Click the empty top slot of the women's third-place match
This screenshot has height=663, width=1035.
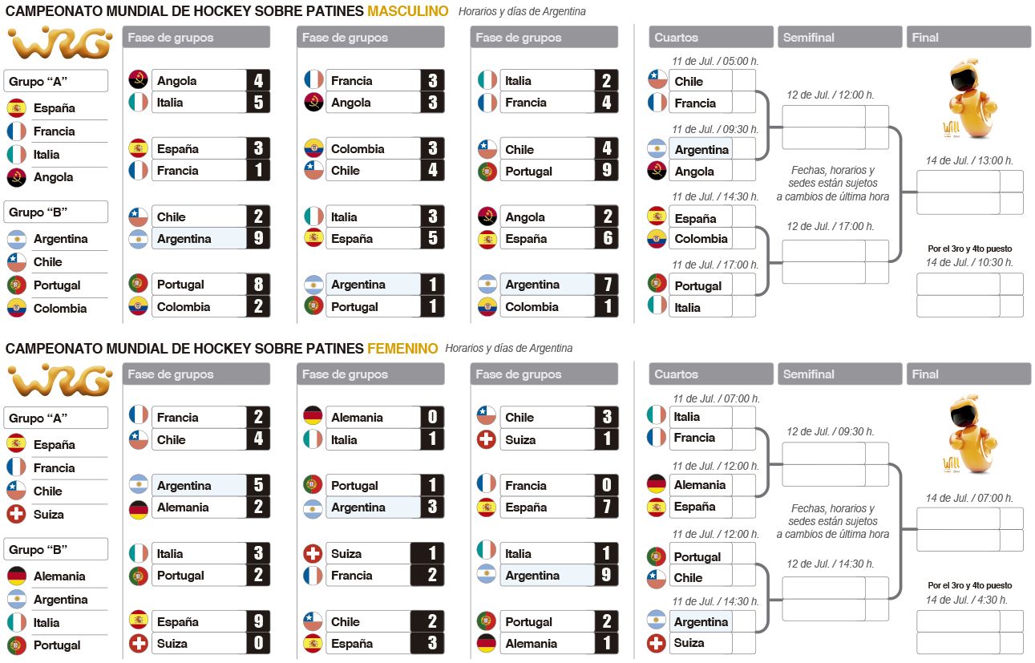tap(958, 621)
